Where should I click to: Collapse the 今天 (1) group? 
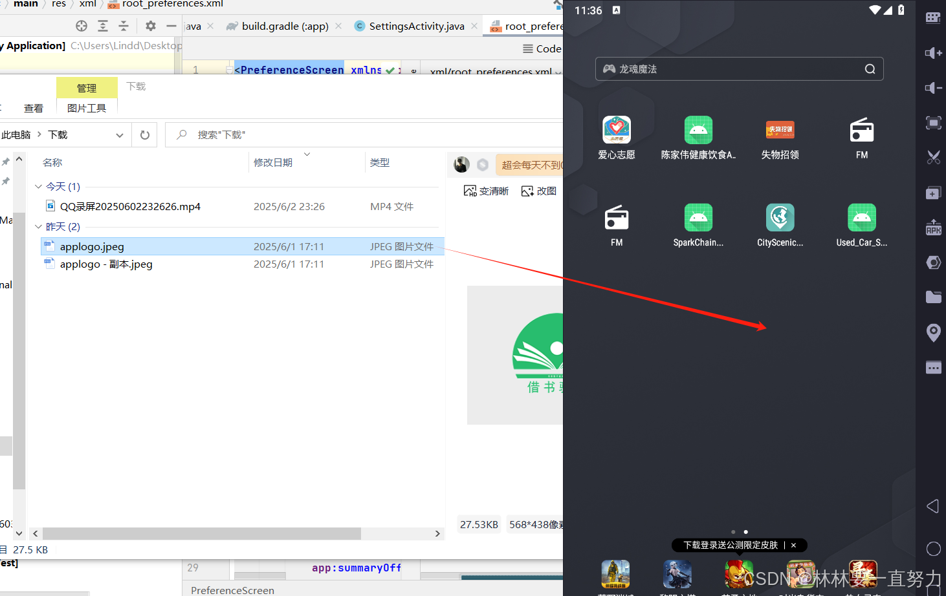pos(38,187)
